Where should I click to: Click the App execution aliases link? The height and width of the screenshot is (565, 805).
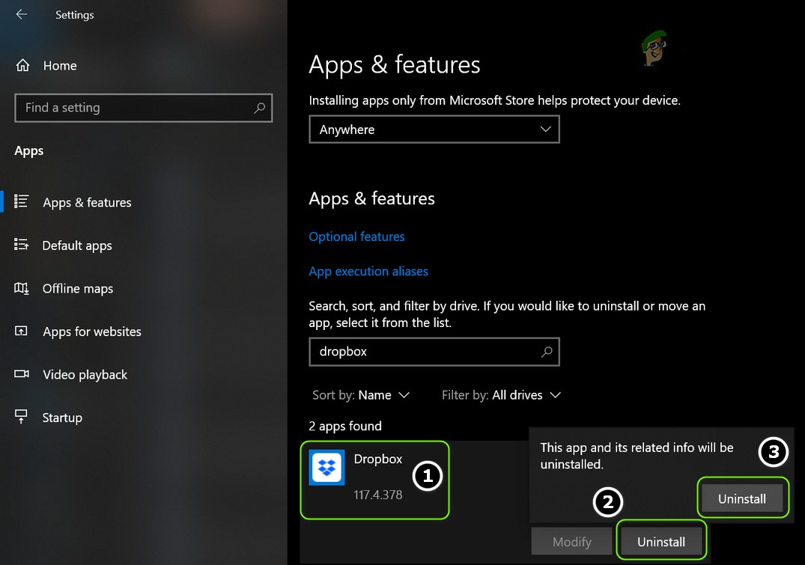click(x=368, y=272)
